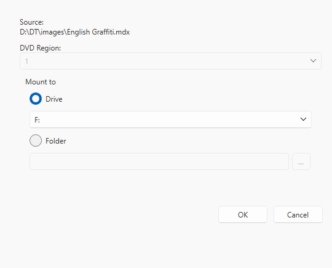Image resolution: width=332 pixels, height=268 pixels.
Task: Click the "F:" value shown in the drive dropdown
Action: pyautogui.click(x=37, y=120)
